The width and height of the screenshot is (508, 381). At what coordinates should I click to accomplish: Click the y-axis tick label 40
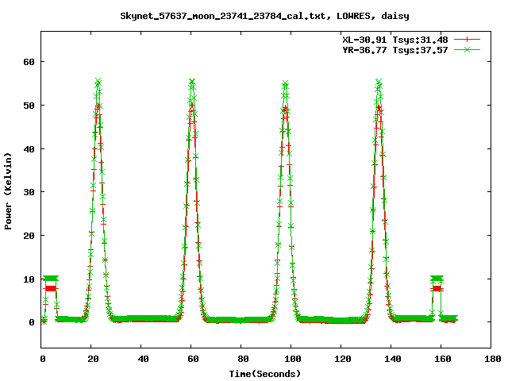(x=29, y=149)
